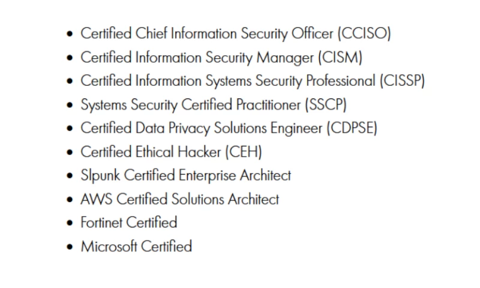The height and width of the screenshot is (288, 480).
Task: Click the (SSCP) acronym
Action: [326, 104]
